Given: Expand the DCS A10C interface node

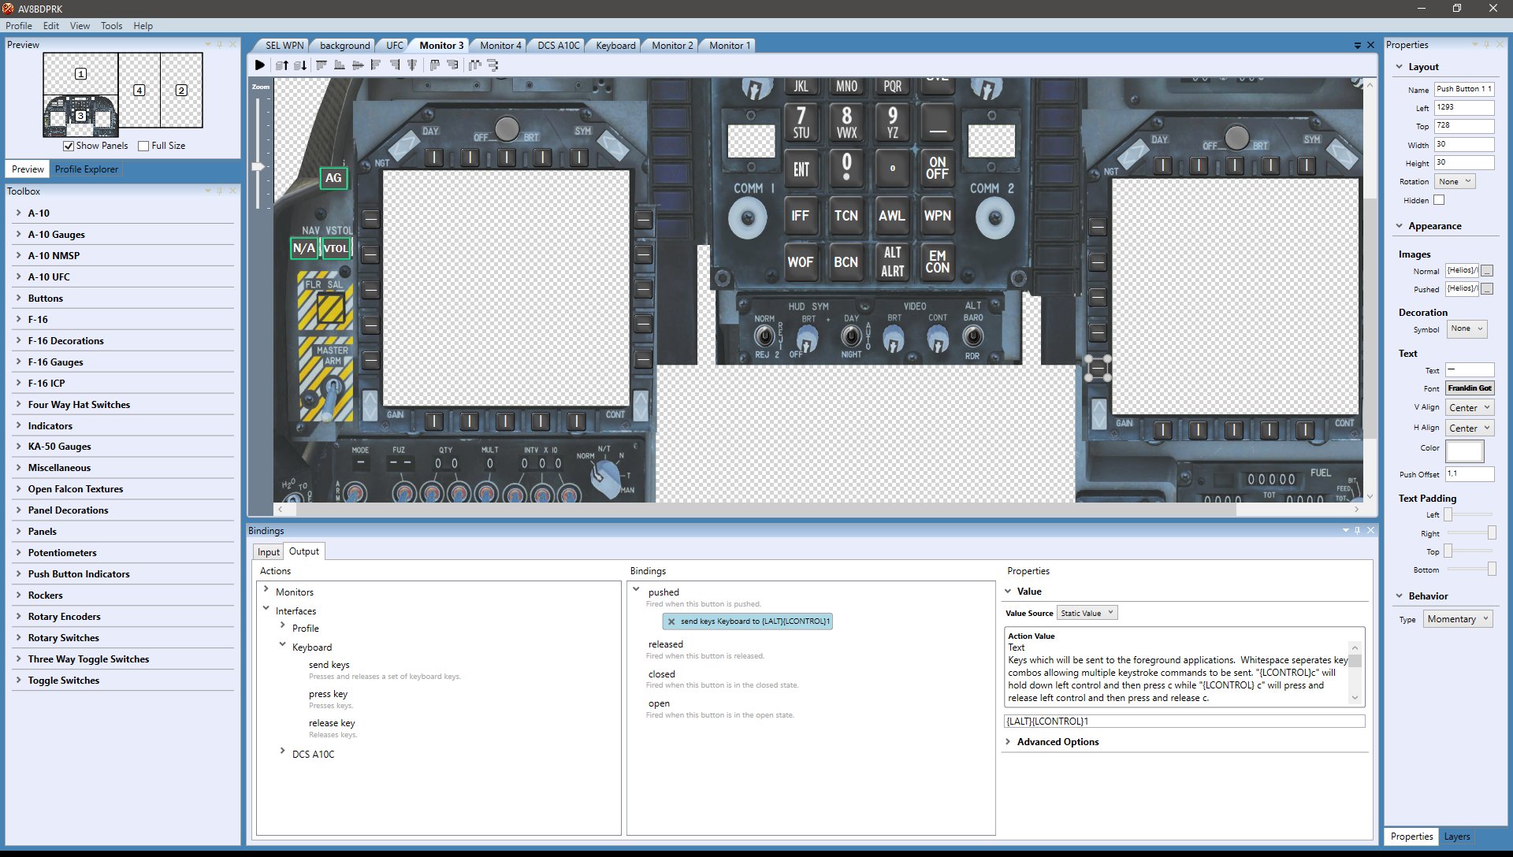Looking at the screenshot, I should coord(282,751).
